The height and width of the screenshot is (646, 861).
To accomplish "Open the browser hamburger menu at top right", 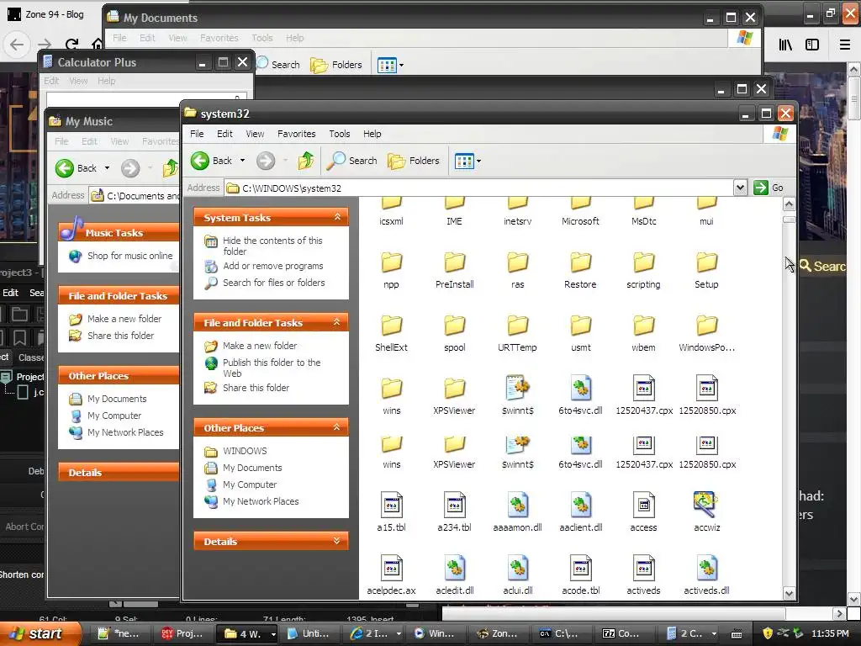I will (x=845, y=45).
